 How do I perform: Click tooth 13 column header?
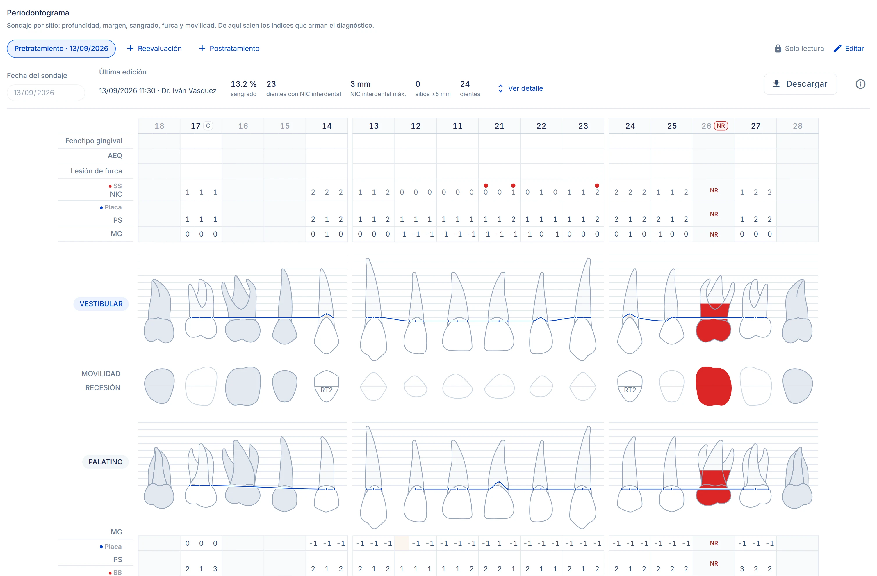(x=374, y=126)
